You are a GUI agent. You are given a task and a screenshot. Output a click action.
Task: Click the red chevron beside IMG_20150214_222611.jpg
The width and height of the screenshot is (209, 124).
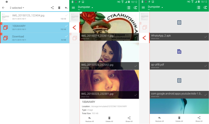[74, 28]
